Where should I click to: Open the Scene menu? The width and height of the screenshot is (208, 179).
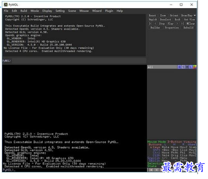click(x=72, y=11)
